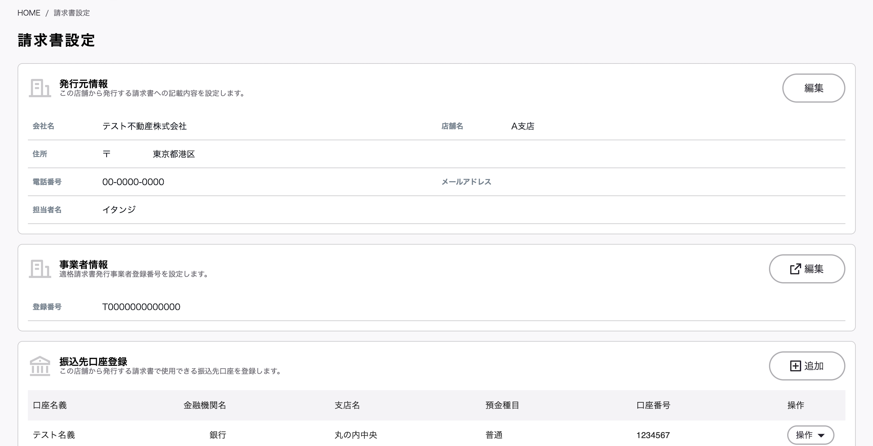
Task: Click the contact name イタンジ
Action: click(119, 210)
